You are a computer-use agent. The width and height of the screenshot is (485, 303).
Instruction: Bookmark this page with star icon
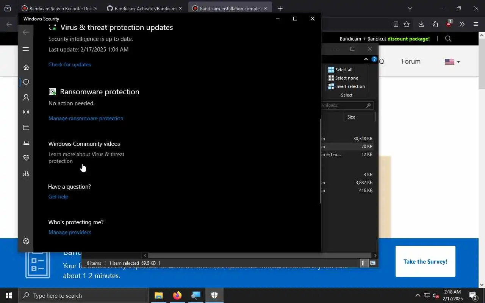[407, 24]
